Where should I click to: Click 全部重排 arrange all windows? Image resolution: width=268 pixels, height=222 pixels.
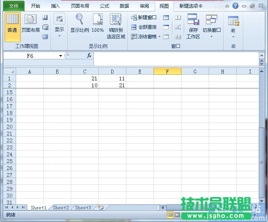pyautogui.click(x=144, y=27)
